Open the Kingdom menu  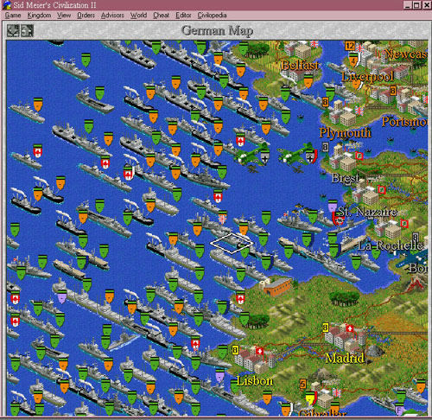point(39,16)
